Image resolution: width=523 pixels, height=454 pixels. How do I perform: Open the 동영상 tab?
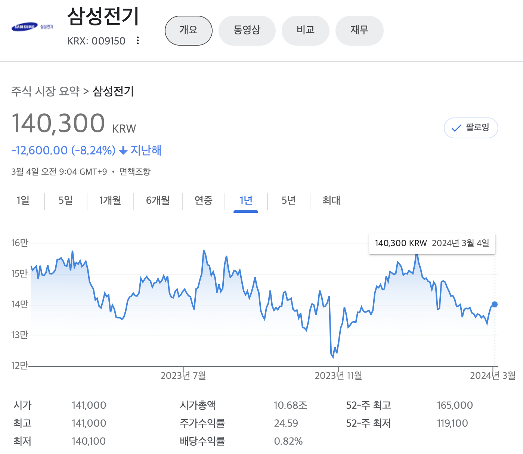click(x=247, y=31)
